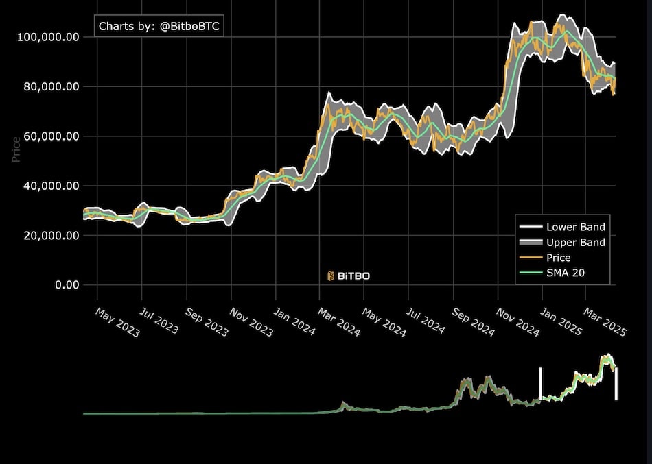Screen dimensions: 652x464
Task: Select the green SMA 20 line swatch
Action: 532,273
